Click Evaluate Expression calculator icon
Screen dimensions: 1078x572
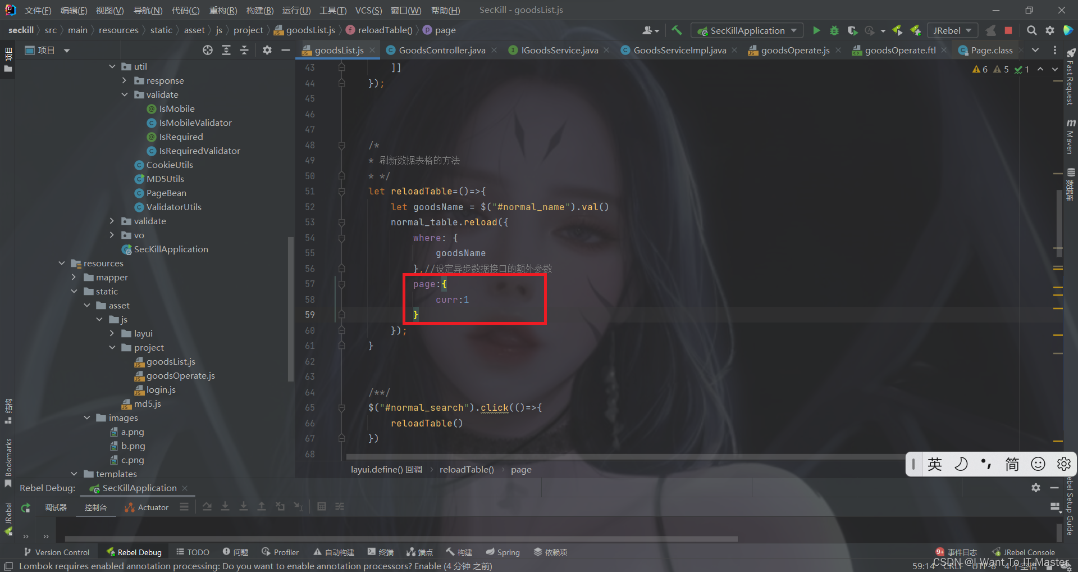[322, 507]
